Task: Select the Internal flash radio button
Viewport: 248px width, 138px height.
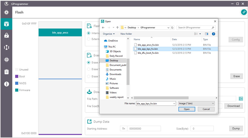Action: (88, 33)
